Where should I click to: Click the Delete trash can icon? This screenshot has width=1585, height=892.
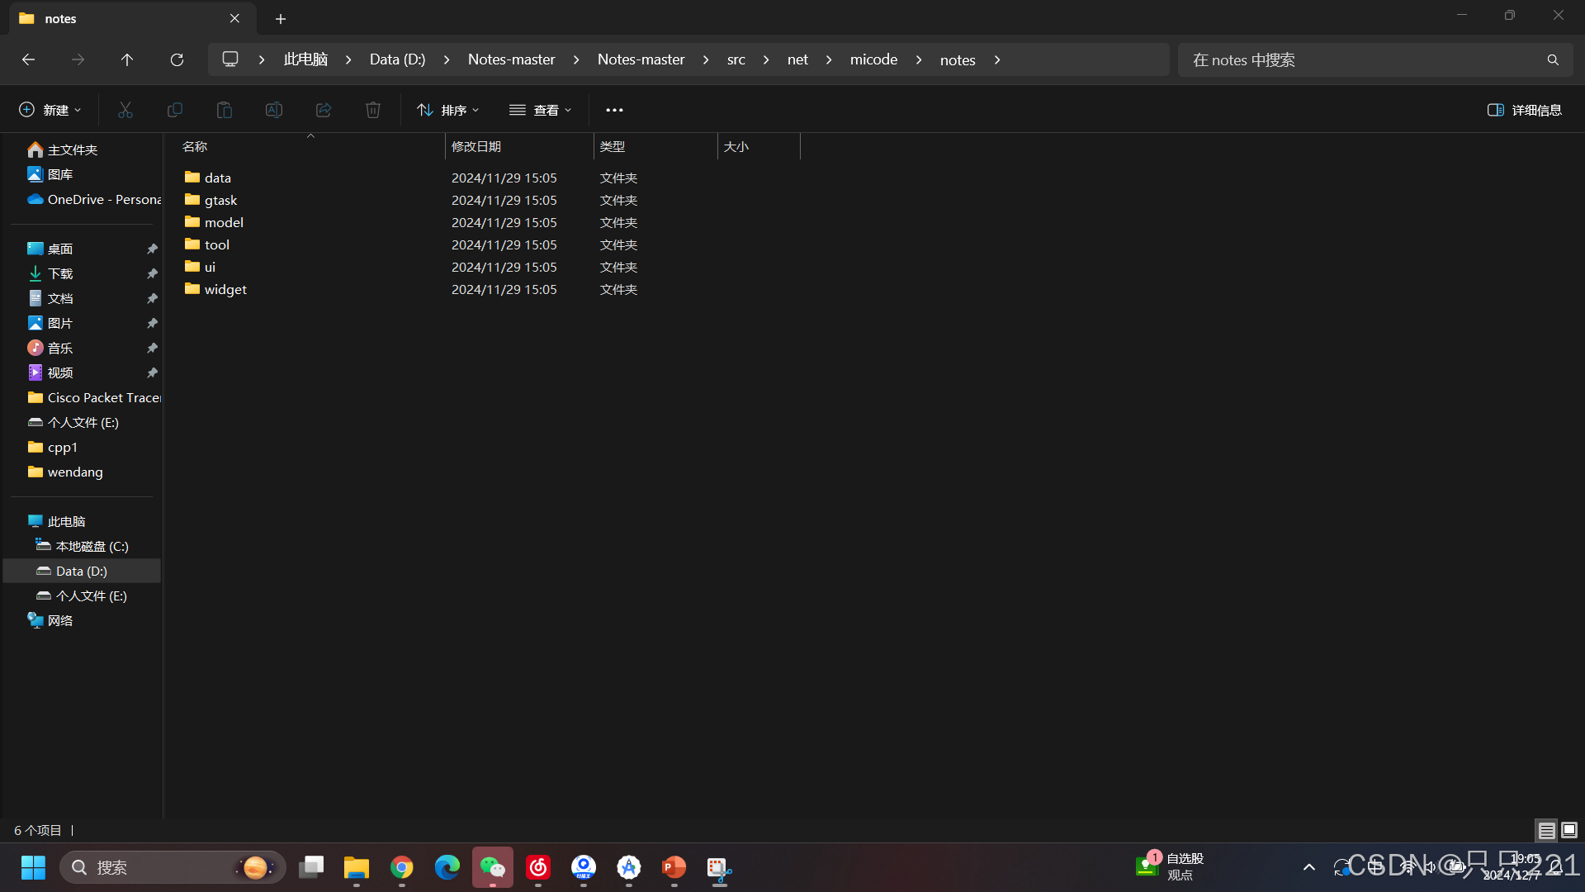(373, 110)
